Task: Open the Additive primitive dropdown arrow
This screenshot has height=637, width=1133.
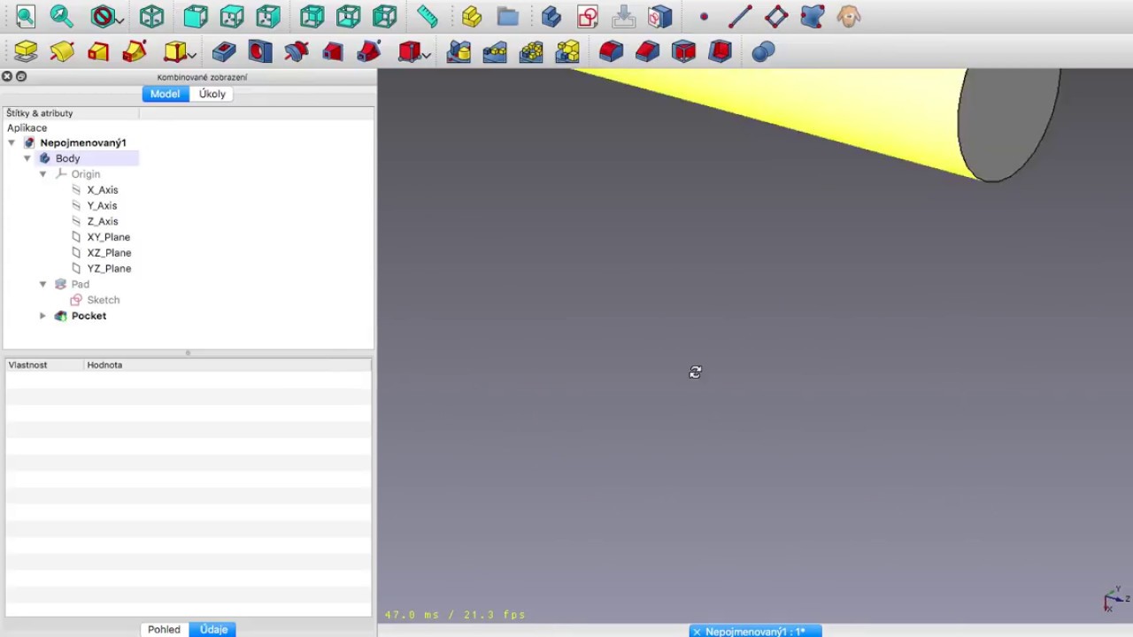Action: pos(191,55)
